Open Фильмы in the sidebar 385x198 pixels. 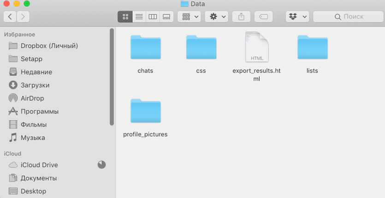coord(57,125)
